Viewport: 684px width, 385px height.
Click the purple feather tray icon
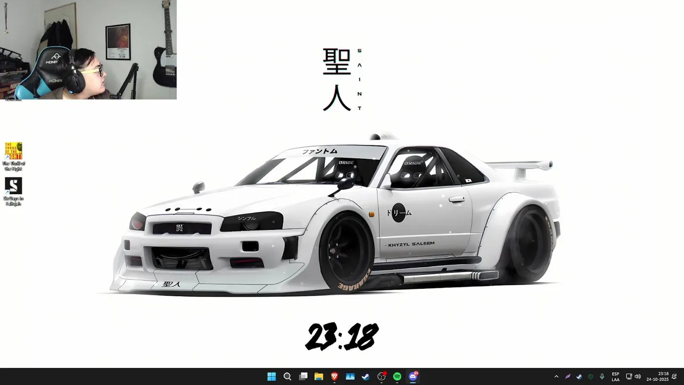tap(568, 376)
